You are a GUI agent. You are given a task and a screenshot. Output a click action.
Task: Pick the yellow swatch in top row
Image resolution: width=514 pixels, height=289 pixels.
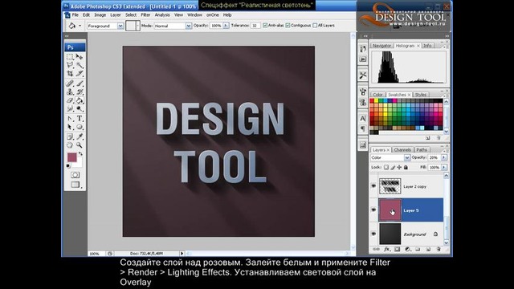coord(377,101)
